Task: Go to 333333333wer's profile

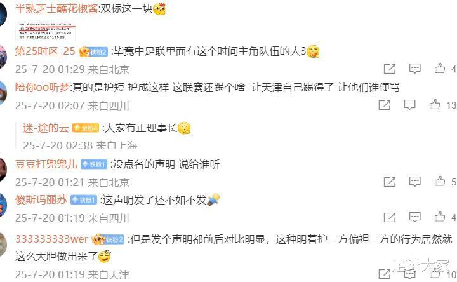Action: (x=51, y=239)
